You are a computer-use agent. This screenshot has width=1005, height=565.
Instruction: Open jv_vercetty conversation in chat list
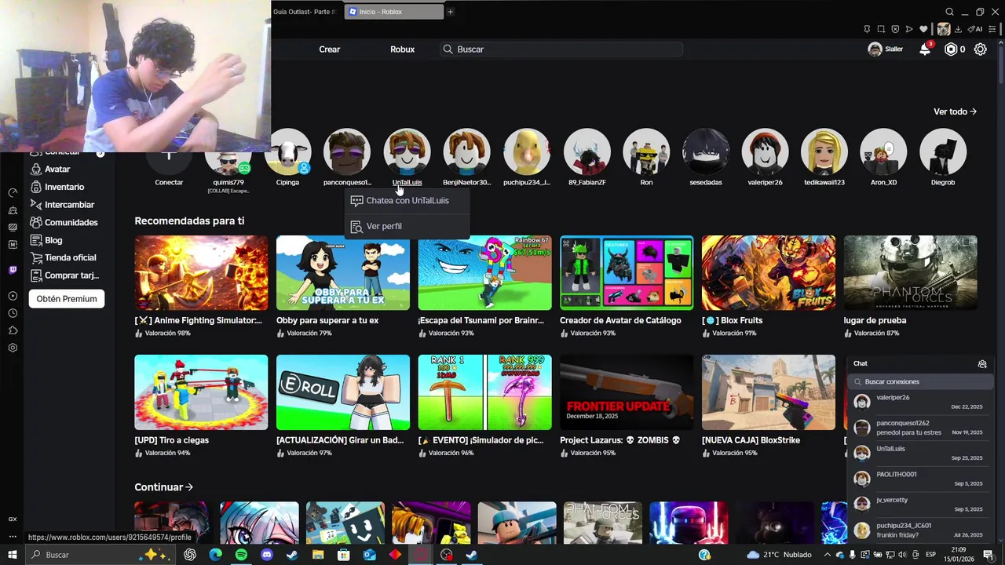pos(919,504)
